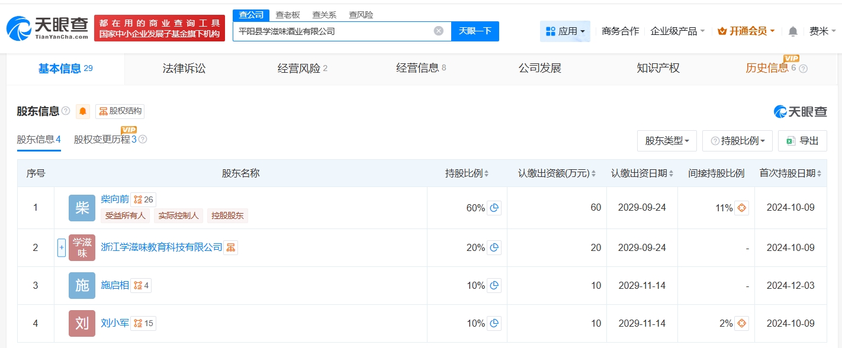
Task: Expand row 2 with the plus button
Action: tap(61, 247)
